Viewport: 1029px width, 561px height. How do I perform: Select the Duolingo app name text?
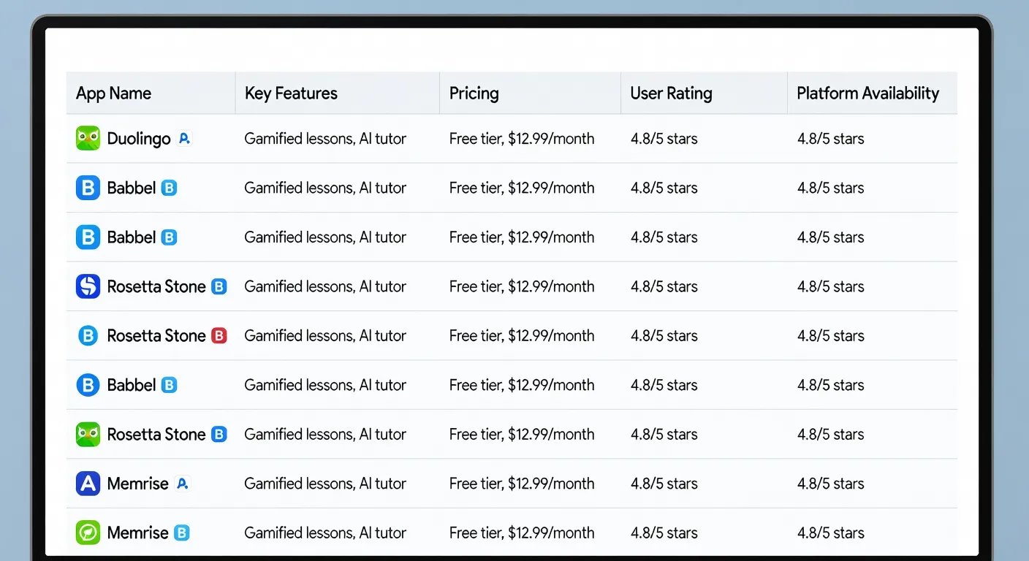[x=139, y=138]
